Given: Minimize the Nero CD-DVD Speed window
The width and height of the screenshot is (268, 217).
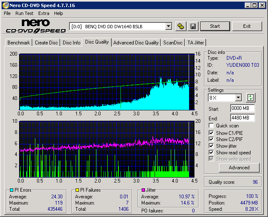Looking at the screenshot, I should pos(248,5).
